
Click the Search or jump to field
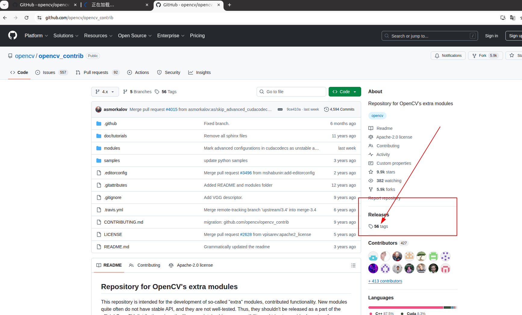click(430, 36)
